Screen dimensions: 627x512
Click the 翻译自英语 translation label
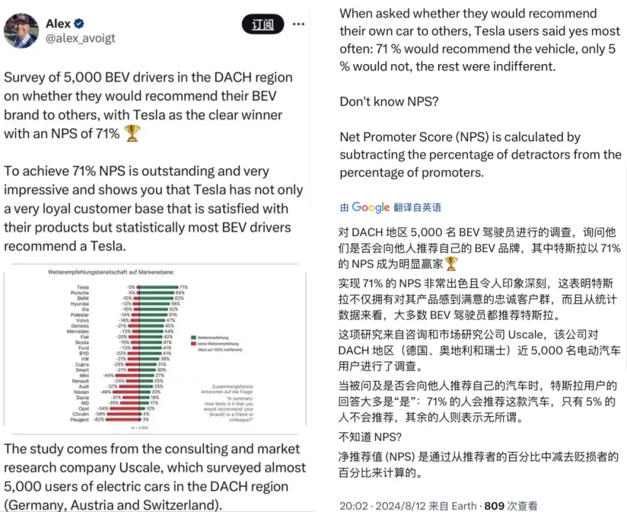[x=417, y=208]
